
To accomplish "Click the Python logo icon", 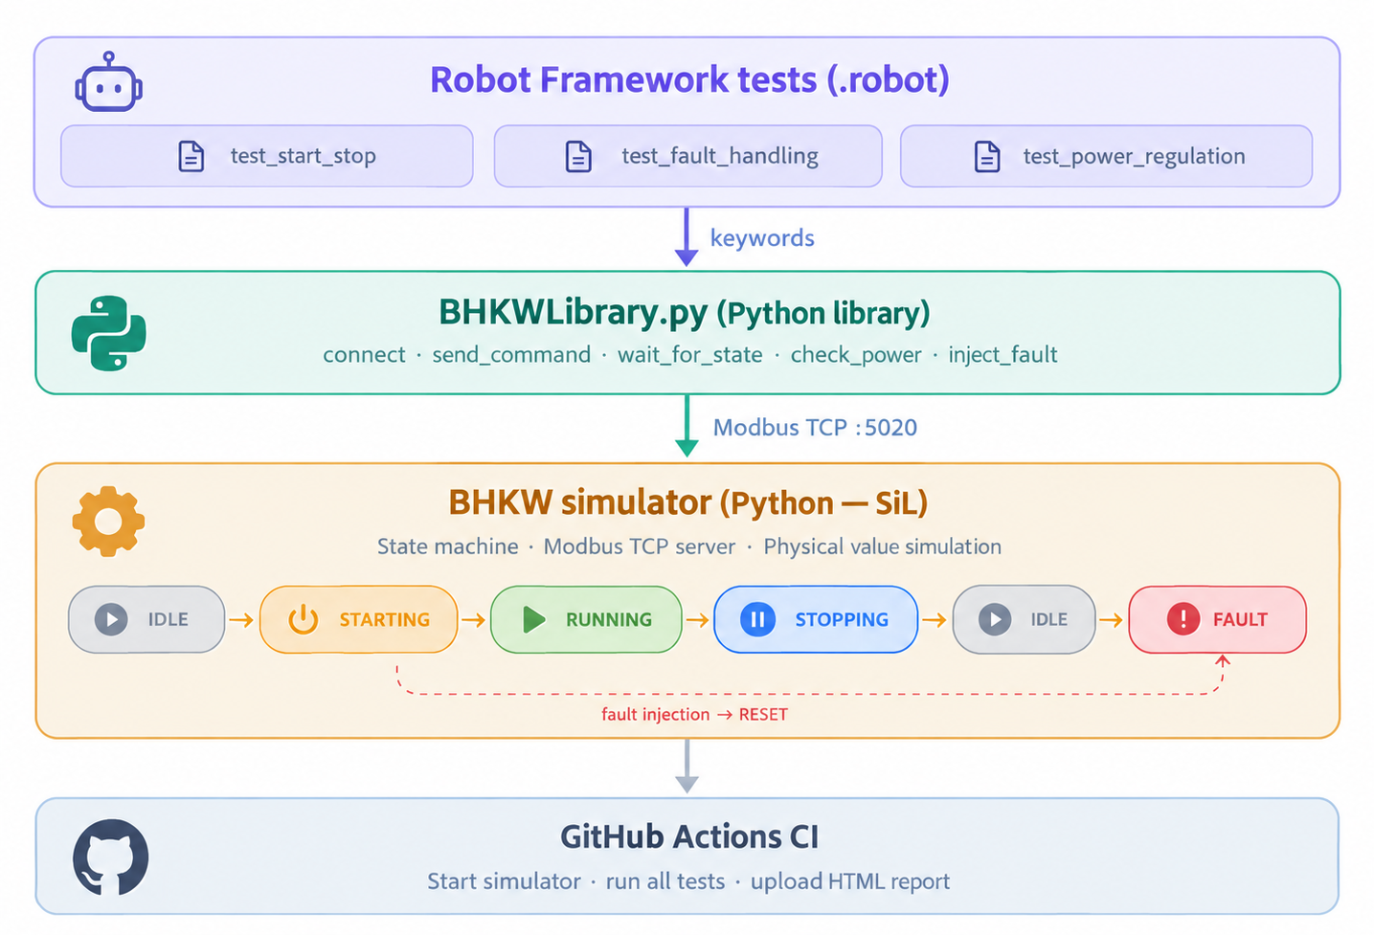I will click(109, 333).
